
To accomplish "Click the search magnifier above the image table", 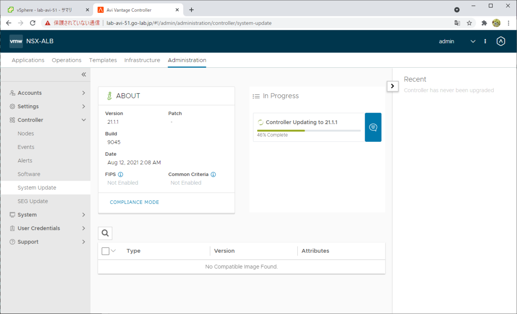I will [105, 233].
